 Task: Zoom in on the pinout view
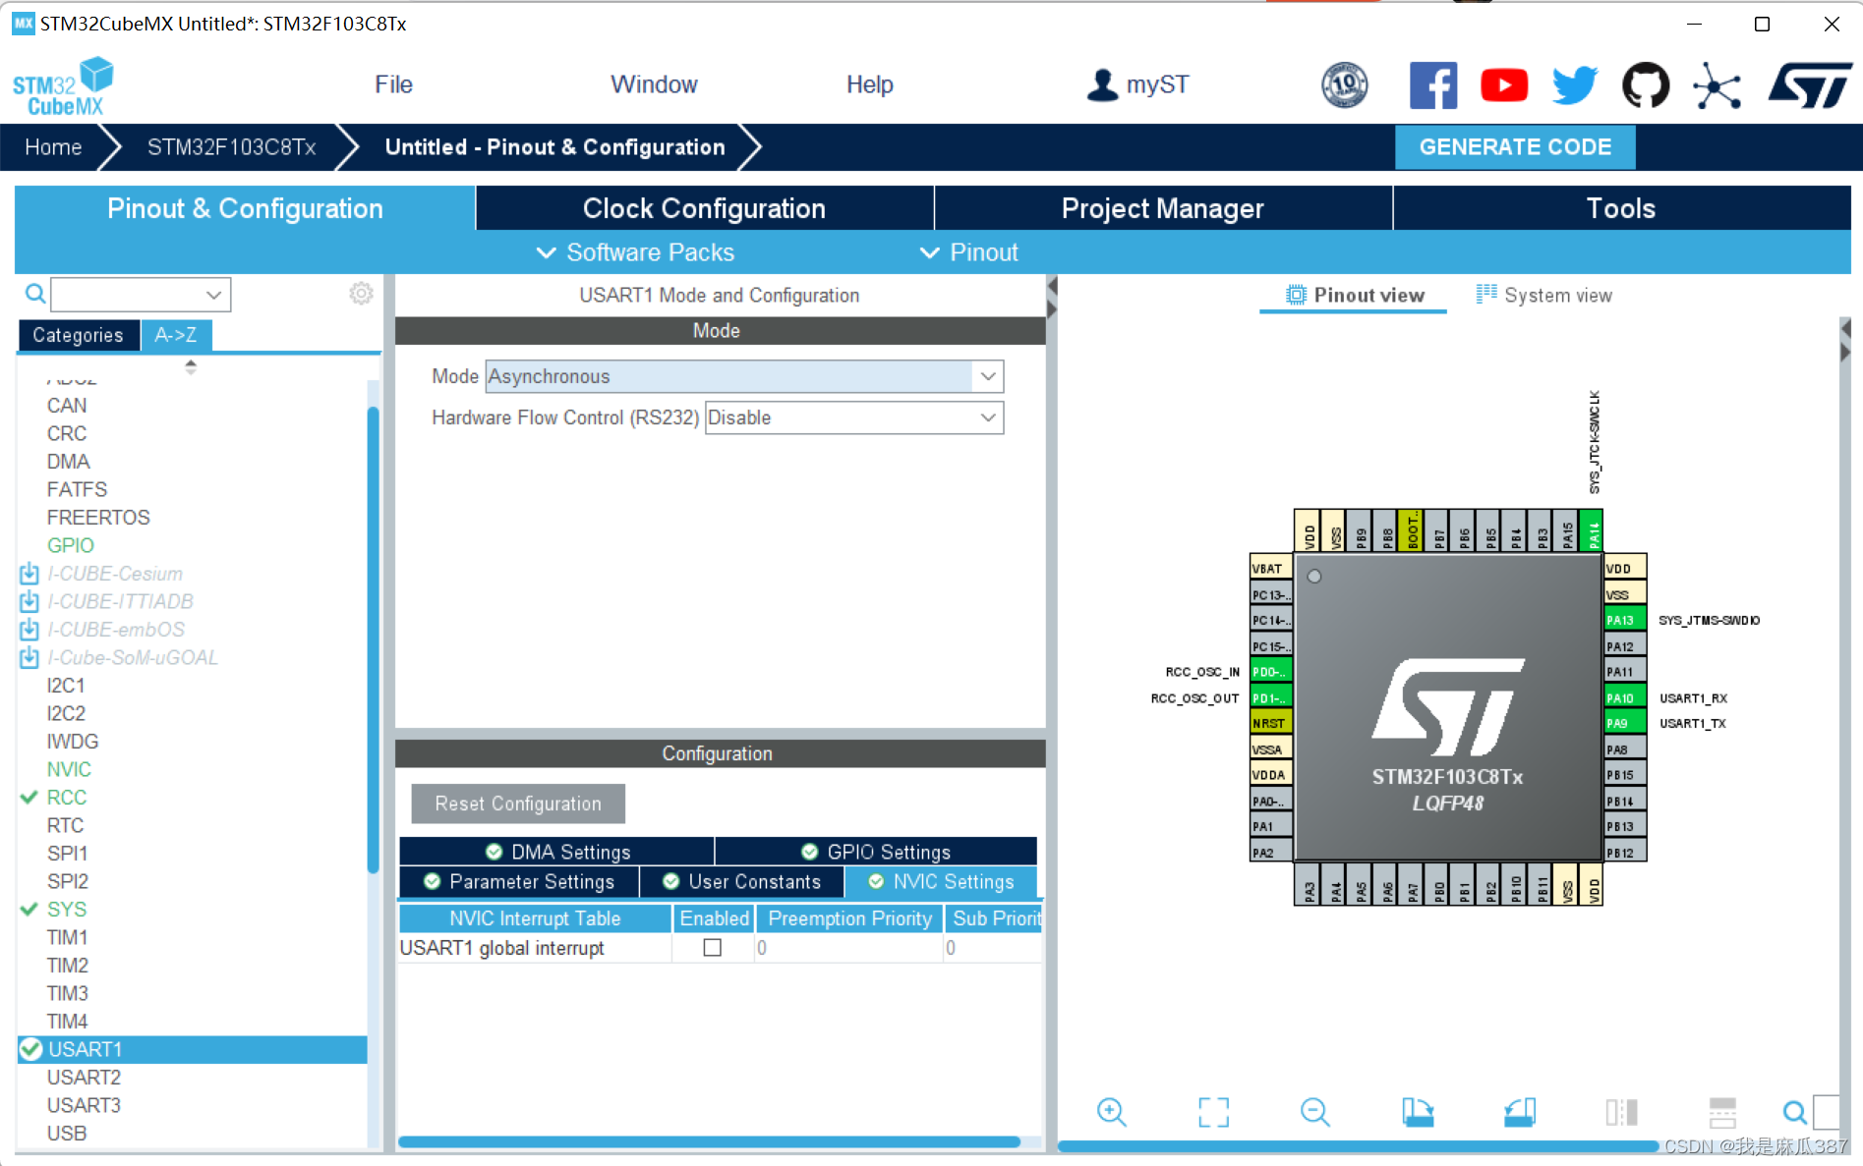point(1112,1112)
